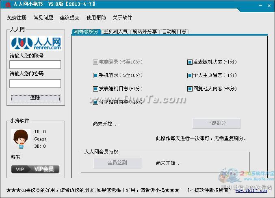Toggle 手机登录 checkbox
The height and width of the screenshot is (198, 275).
[96, 75]
